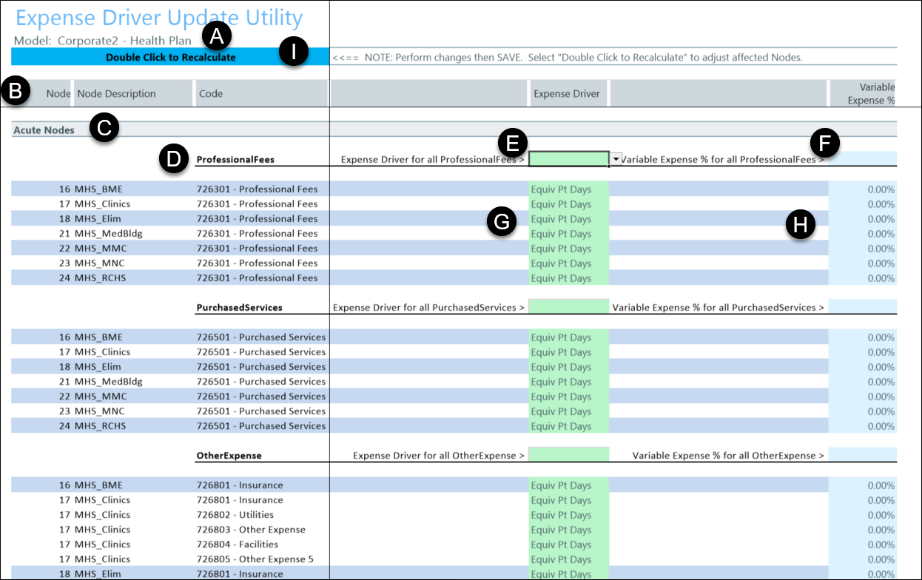The image size is (922, 580).
Task: Click the Node column header
Action: click(x=58, y=94)
